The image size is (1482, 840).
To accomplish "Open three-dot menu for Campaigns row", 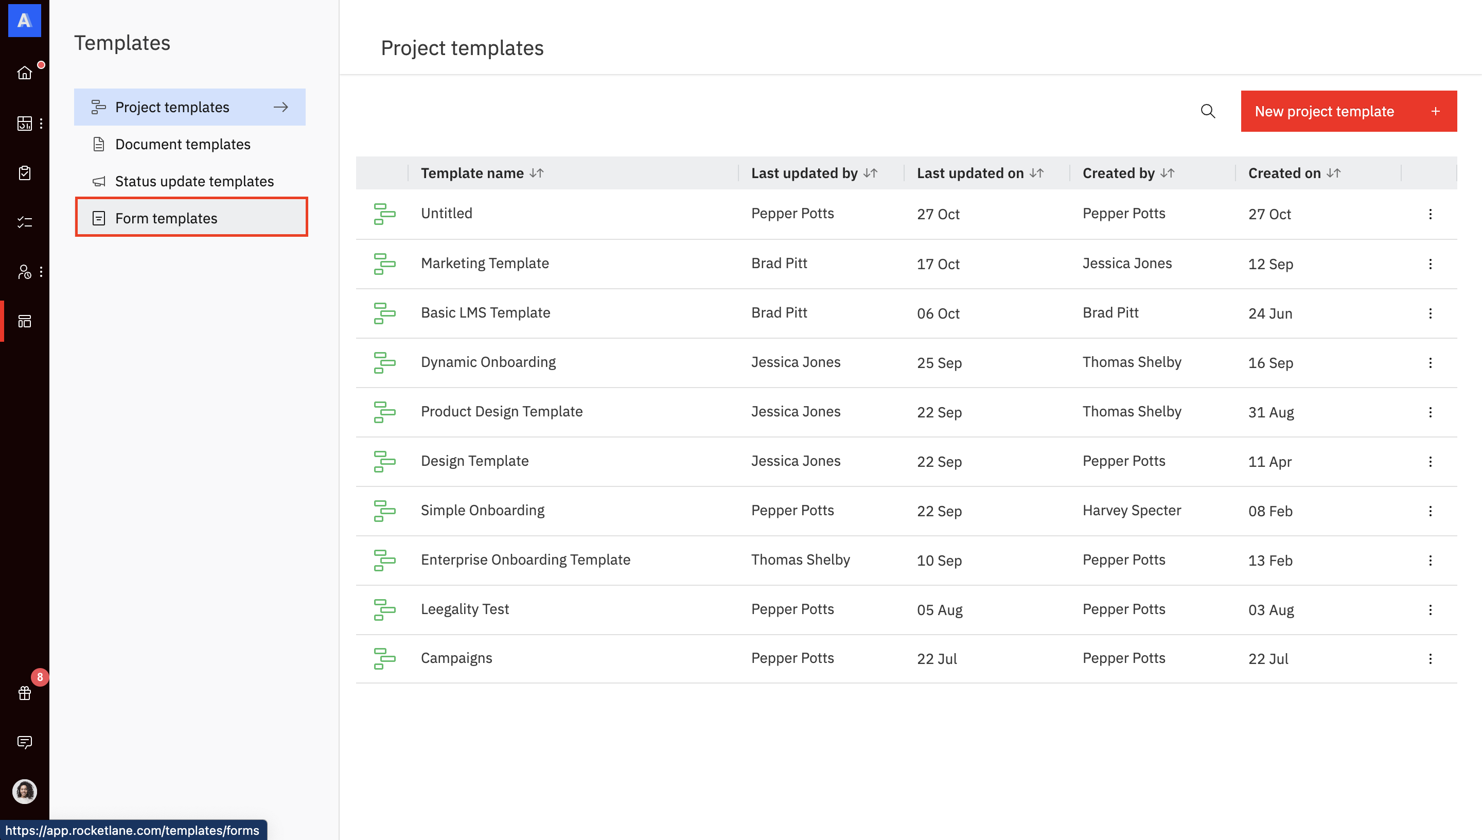I will (x=1430, y=659).
